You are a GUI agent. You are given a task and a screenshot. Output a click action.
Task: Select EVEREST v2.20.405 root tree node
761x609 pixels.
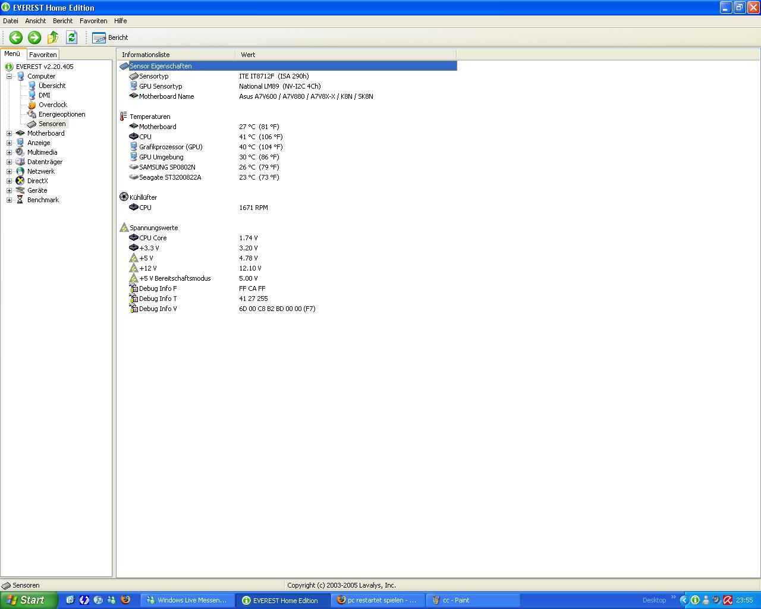pyautogui.click(x=45, y=67)
